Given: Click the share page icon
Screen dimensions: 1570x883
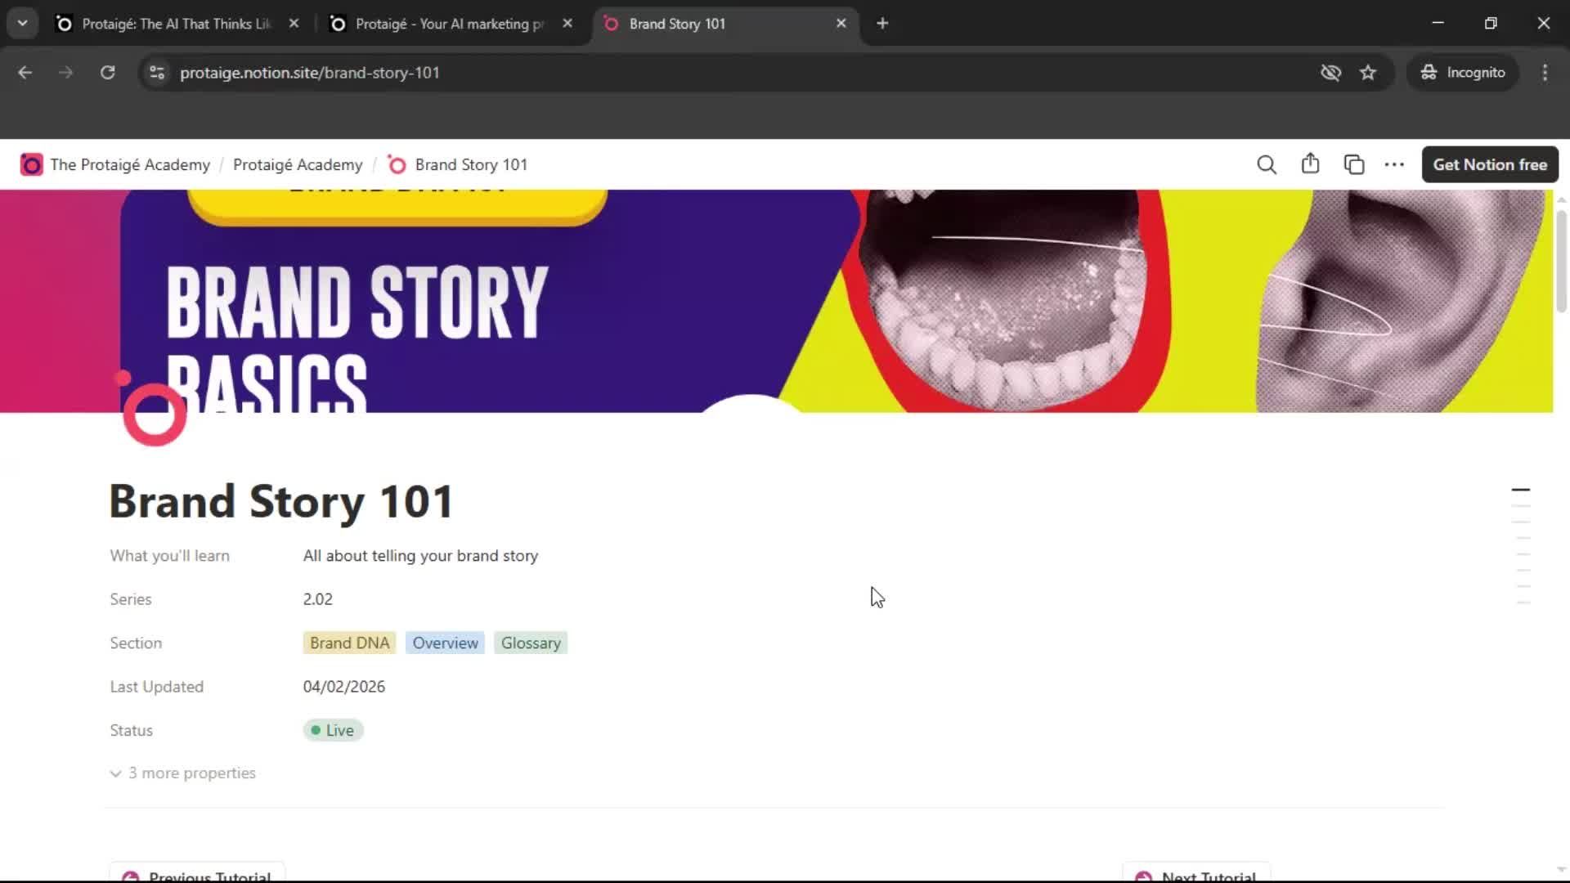Looking at the screenshot, I should coord(1310,164).
